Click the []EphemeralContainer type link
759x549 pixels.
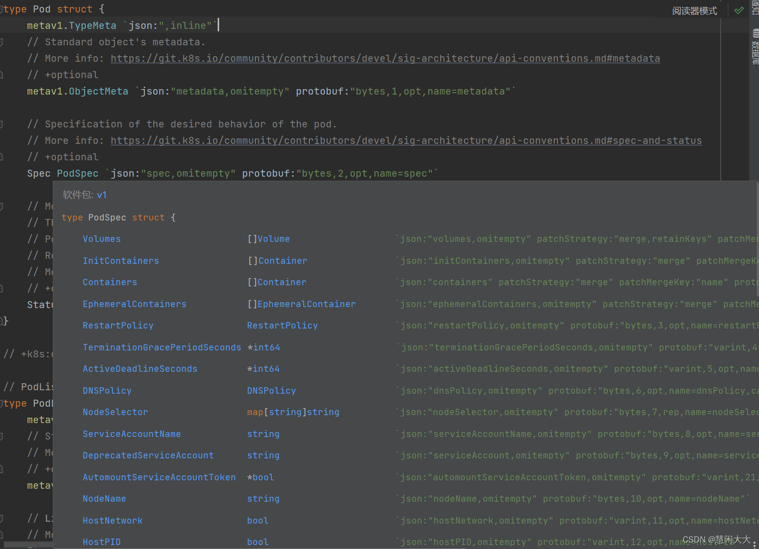tap(301, 304)
